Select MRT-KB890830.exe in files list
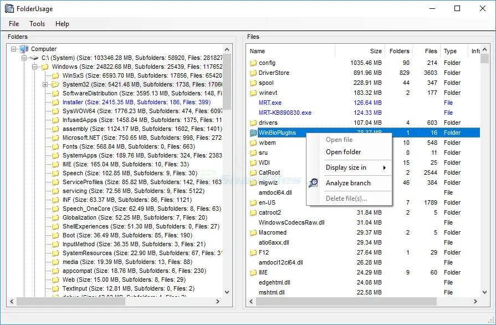 click(x=285, y=113)
